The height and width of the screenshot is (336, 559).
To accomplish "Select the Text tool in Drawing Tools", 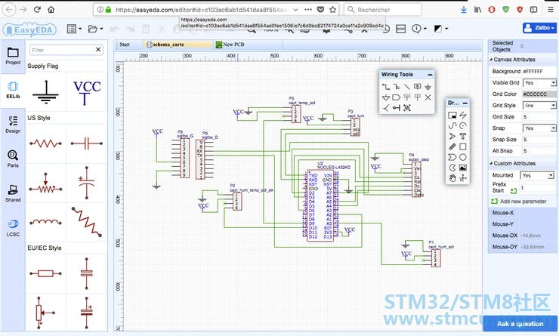I will tap(463, 136).
